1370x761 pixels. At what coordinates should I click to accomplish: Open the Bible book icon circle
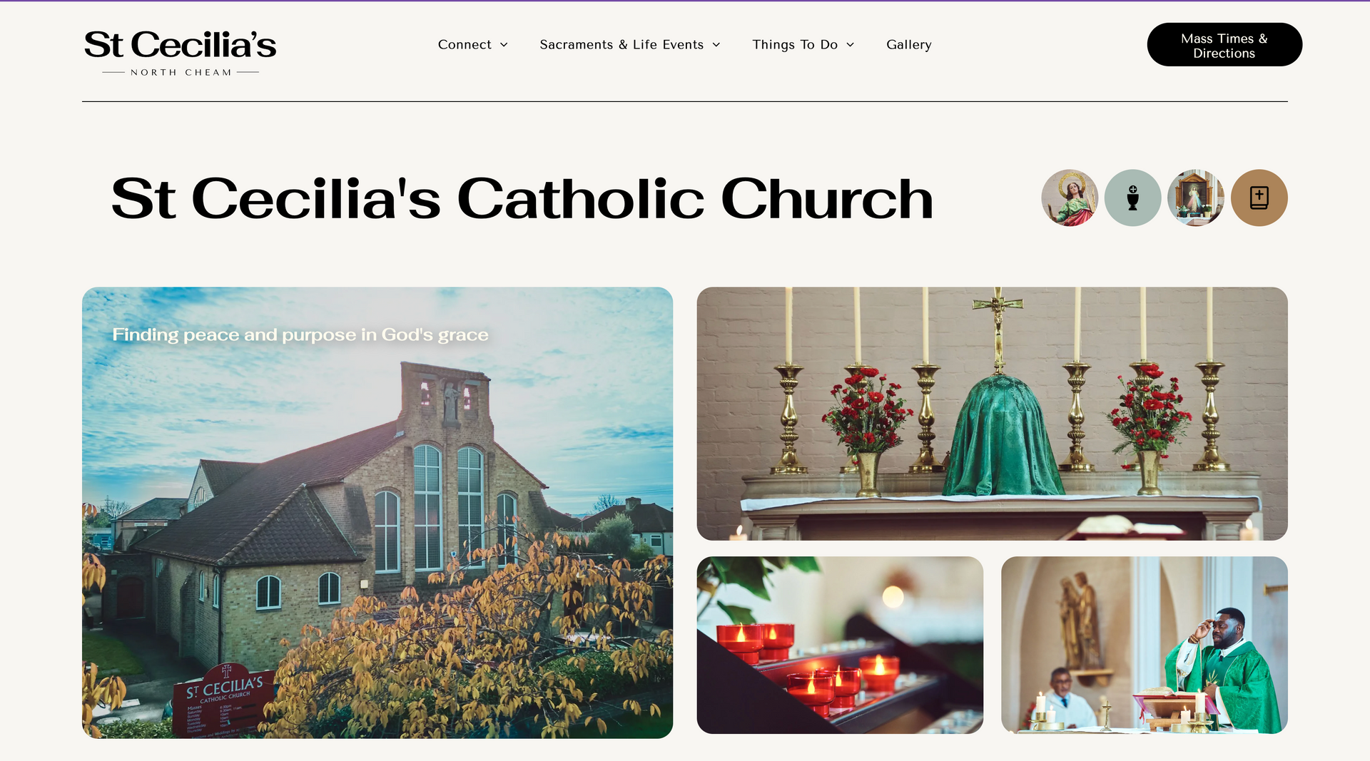[1259, 198]
